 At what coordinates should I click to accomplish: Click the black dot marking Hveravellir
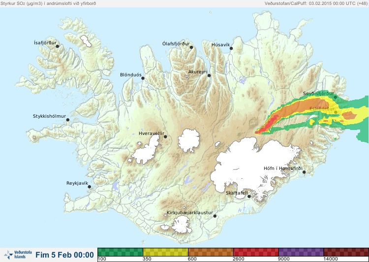165,136
